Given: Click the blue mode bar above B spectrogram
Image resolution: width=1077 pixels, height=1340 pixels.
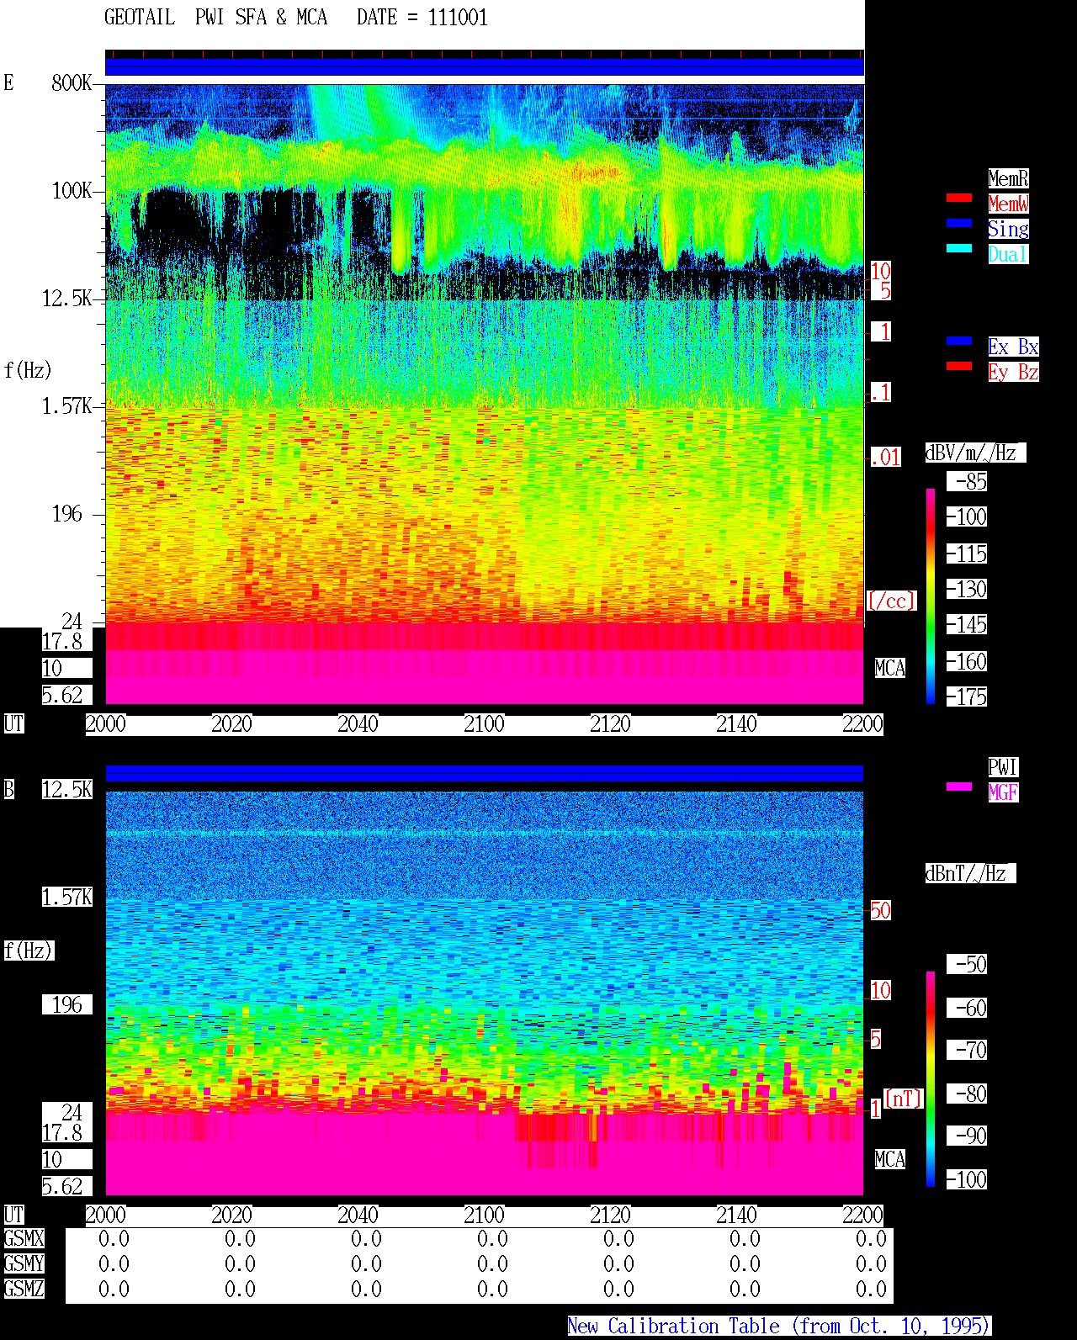Looking at the screenshot, I should point(485,773).
